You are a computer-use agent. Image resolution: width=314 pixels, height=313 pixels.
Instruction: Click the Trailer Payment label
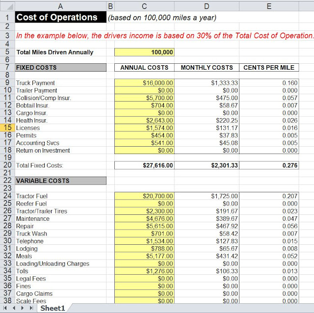(x=37, y=90)
